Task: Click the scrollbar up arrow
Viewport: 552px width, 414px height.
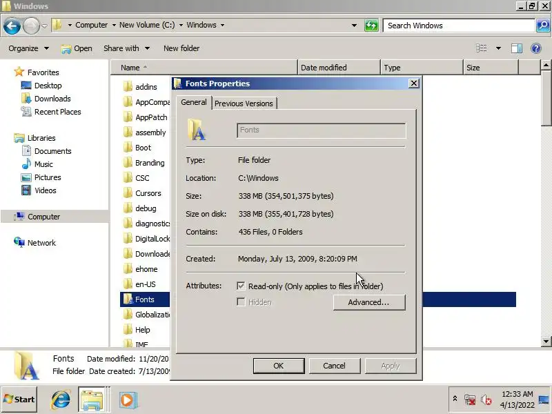Action: 546,65
